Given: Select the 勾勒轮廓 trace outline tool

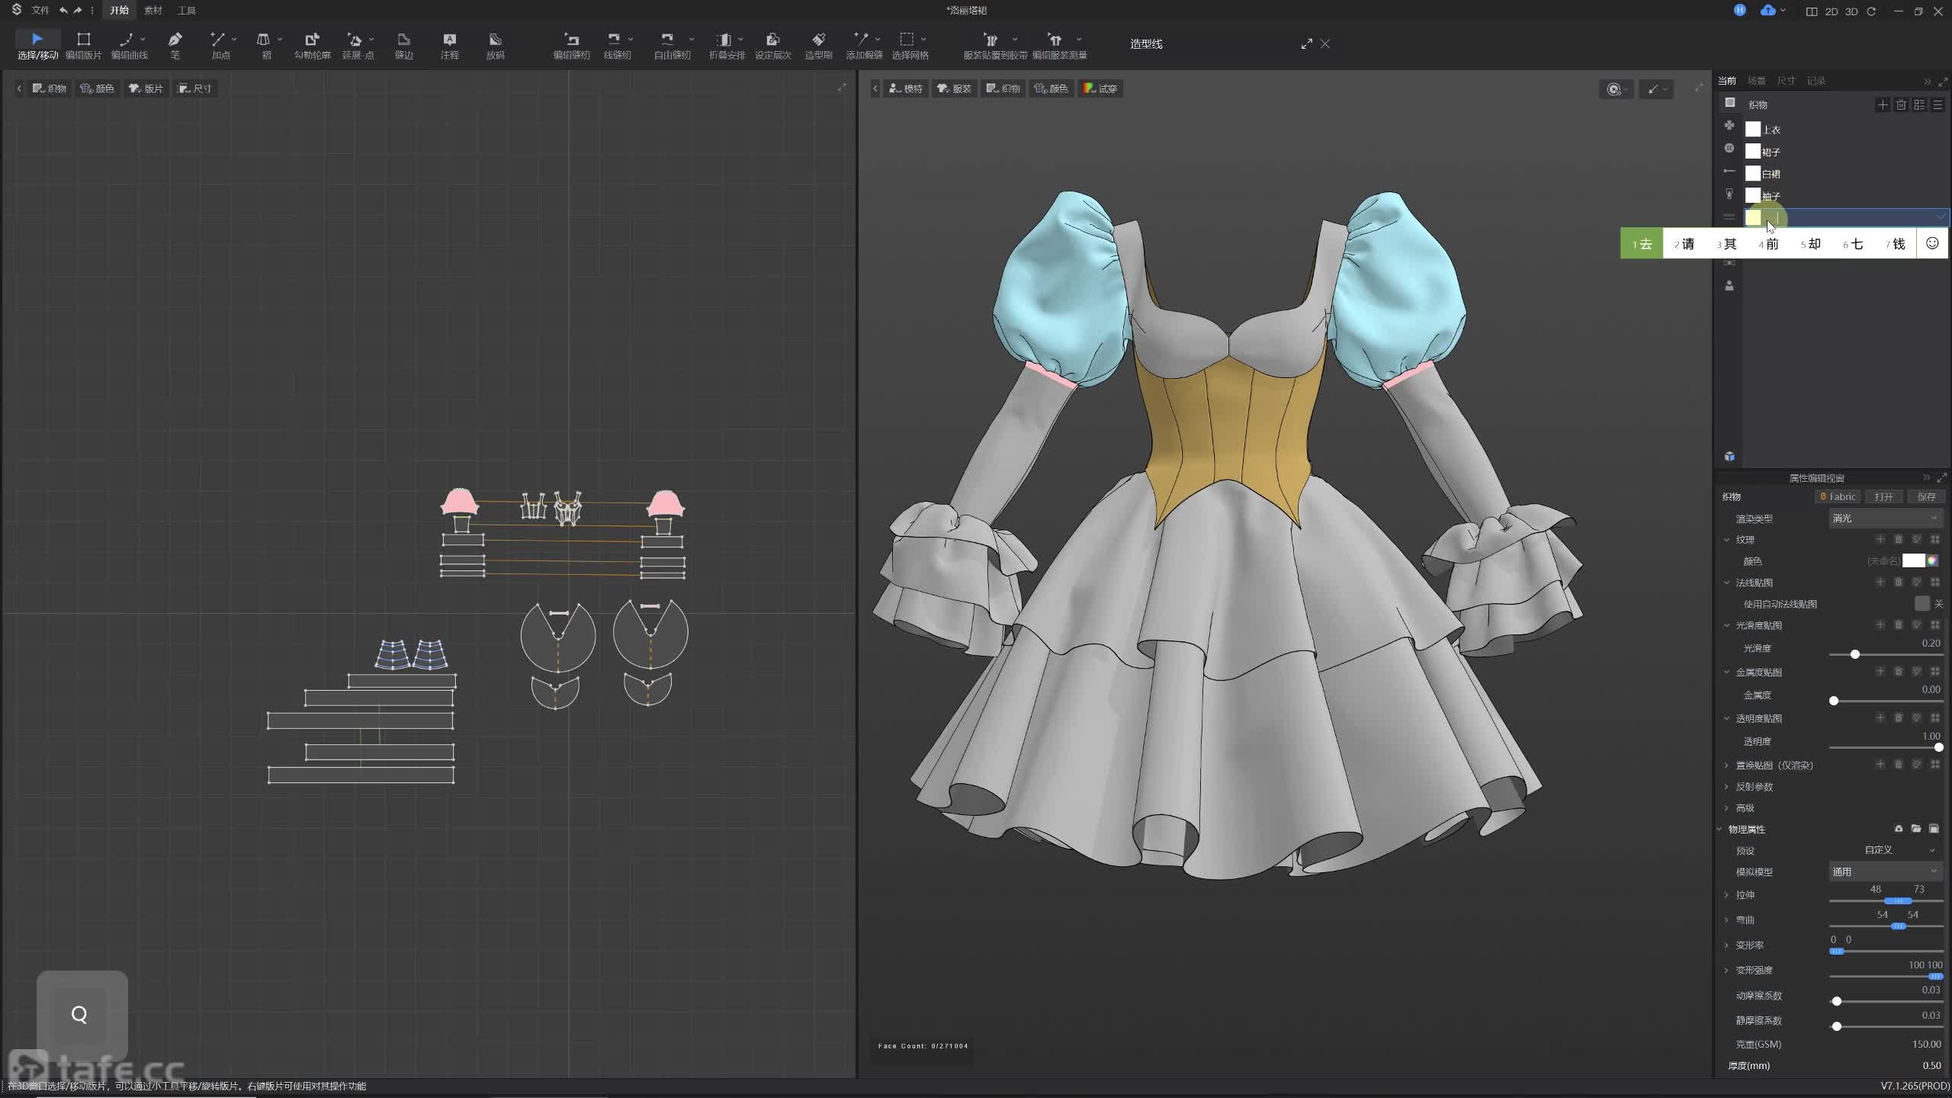Looking at the screenshot, I should (312, 45).
